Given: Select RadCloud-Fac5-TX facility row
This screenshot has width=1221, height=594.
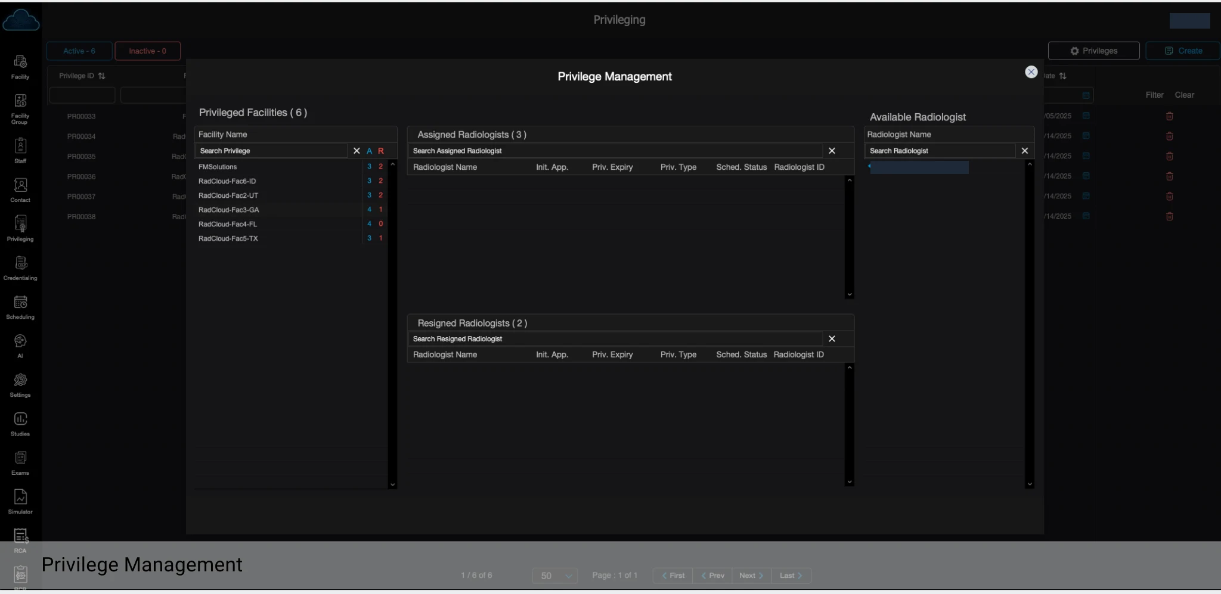Looking at the screenshot, I should (x=292, y=238).
